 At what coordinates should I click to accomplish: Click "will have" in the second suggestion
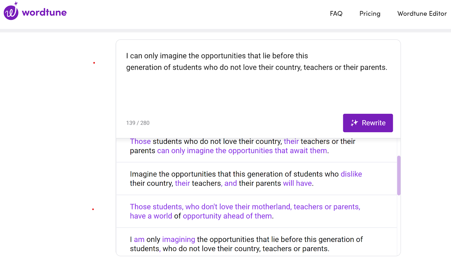[297, 183]
